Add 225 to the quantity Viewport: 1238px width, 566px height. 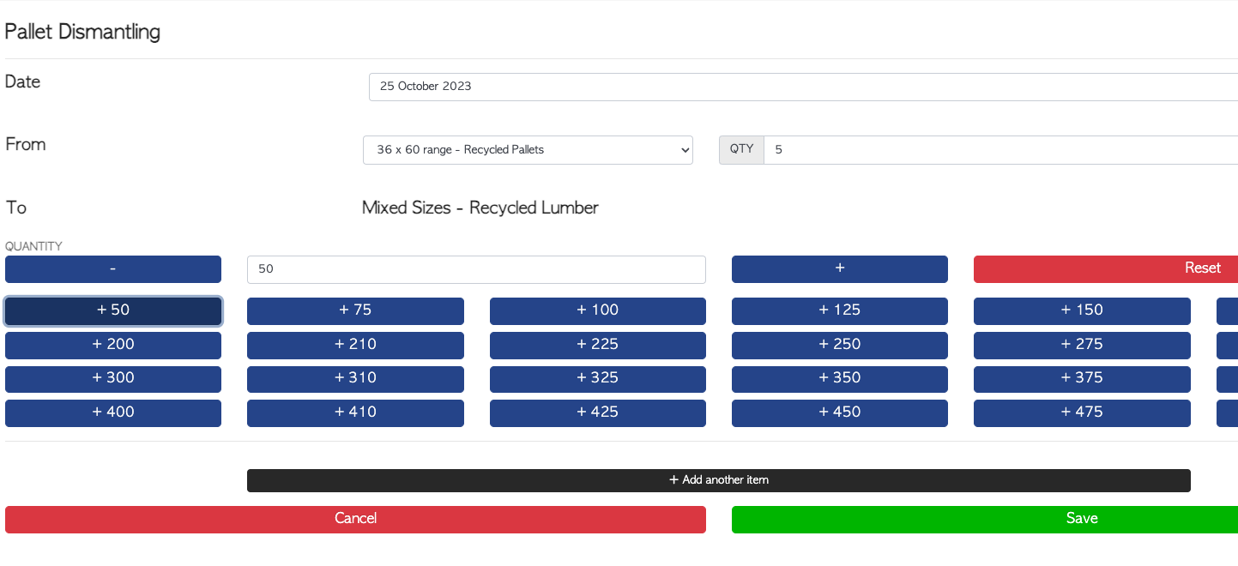click(x=598, y=346)
